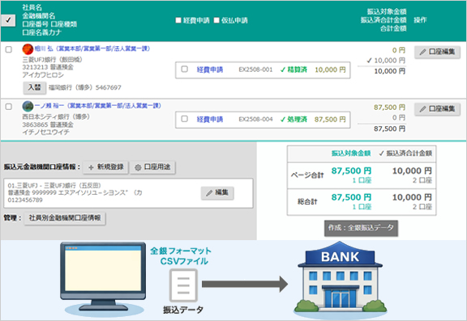Check the EX2508-004 expense application checkbox
467x321 pixels.
tap(185, 119)
